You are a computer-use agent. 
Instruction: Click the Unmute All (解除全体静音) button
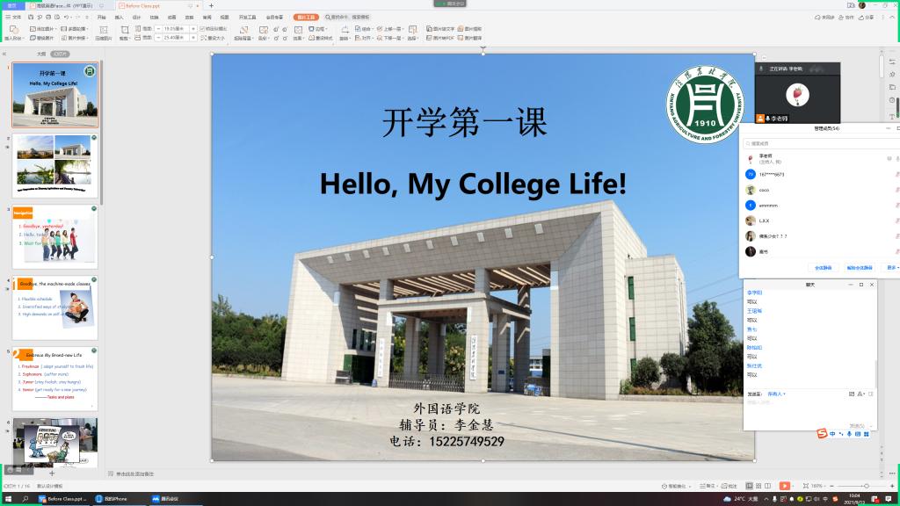pos(859,267)
